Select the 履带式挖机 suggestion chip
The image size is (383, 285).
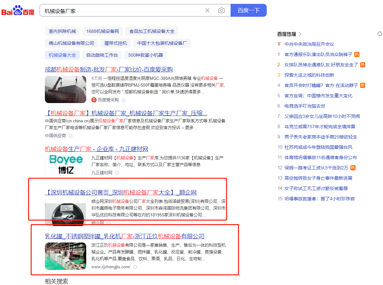coord(116,43)
